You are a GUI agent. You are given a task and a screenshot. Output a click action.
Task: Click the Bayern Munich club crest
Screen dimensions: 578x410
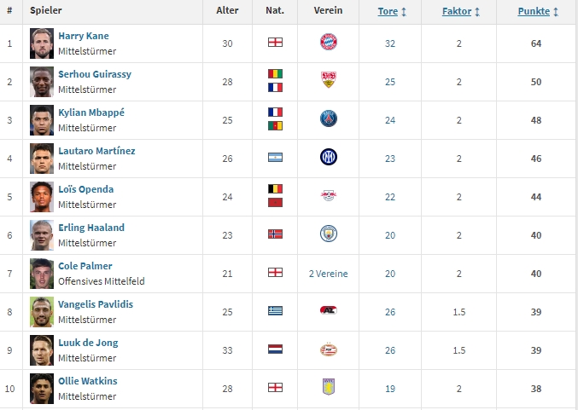click(x=329, y=43)
